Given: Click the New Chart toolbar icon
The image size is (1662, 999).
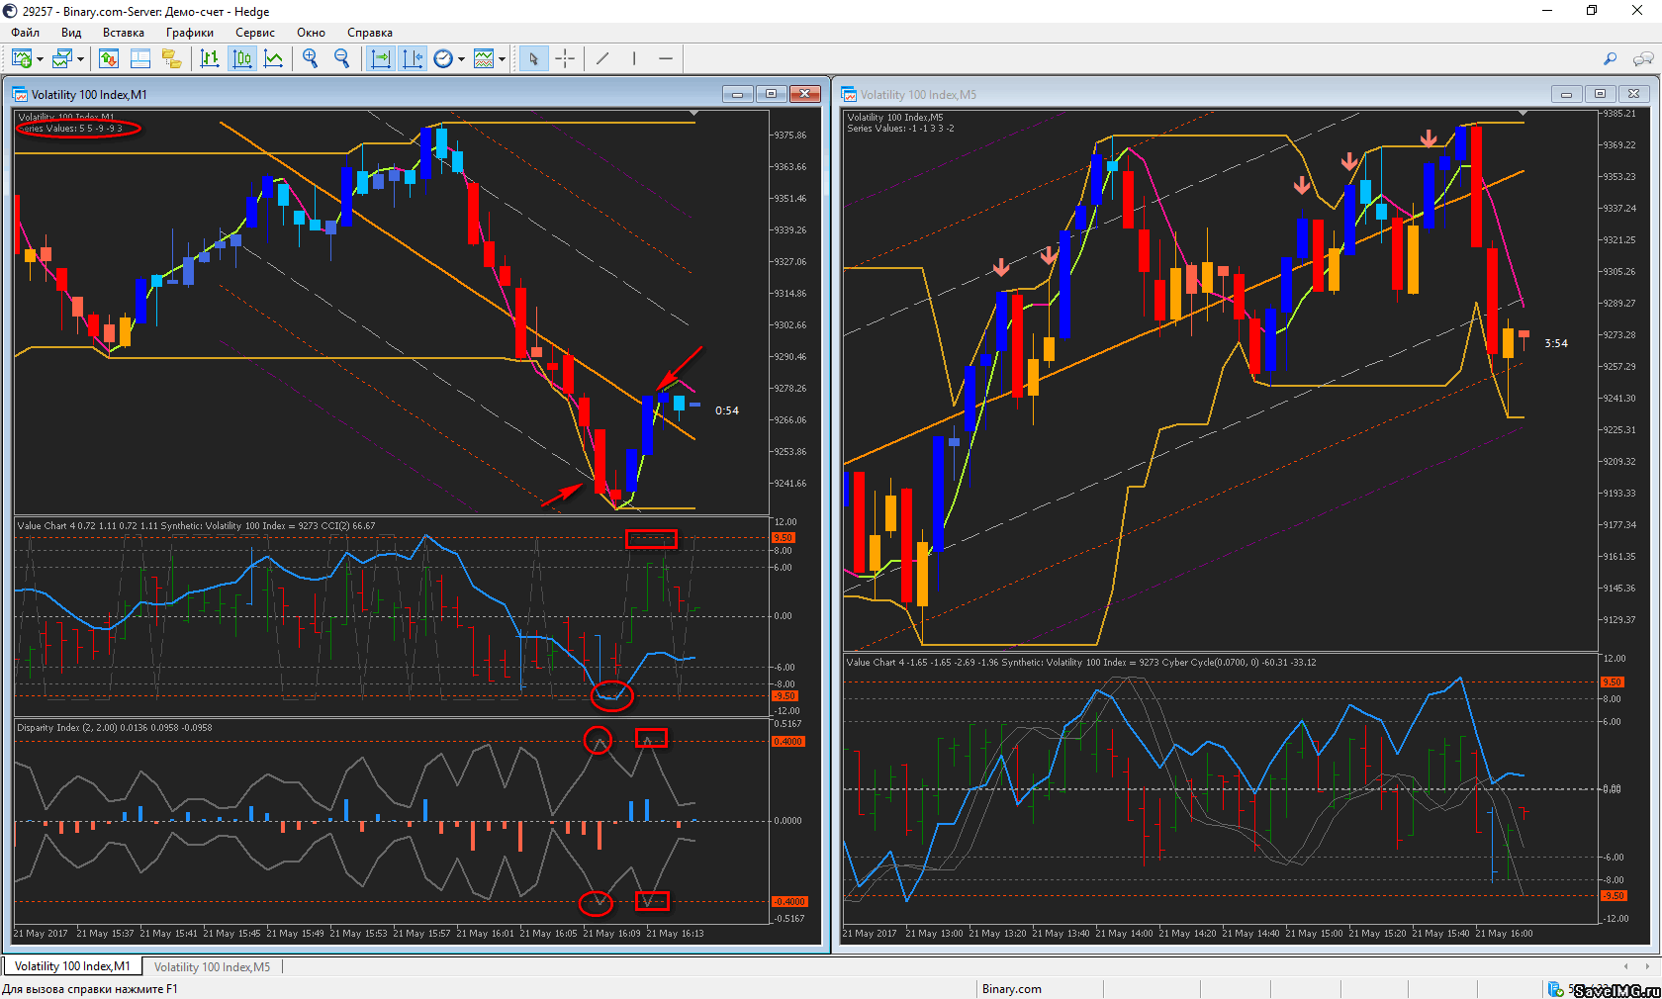Looking at the screenshot, I should [x=22, y=59].
